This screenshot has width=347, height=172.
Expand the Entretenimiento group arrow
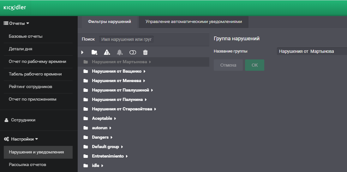coord(127,156)
